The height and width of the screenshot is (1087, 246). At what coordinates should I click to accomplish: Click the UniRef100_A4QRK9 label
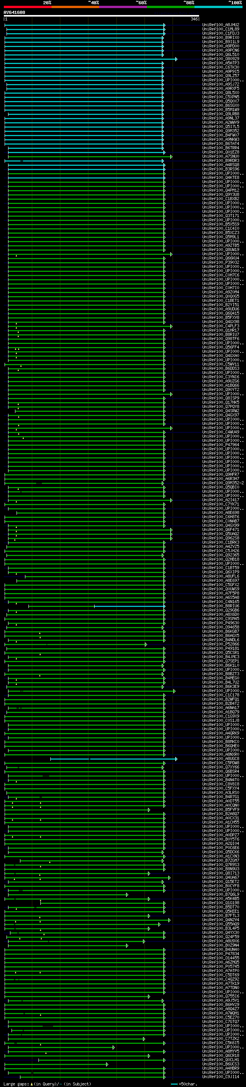pyautogui.click(x=221, y=733)
